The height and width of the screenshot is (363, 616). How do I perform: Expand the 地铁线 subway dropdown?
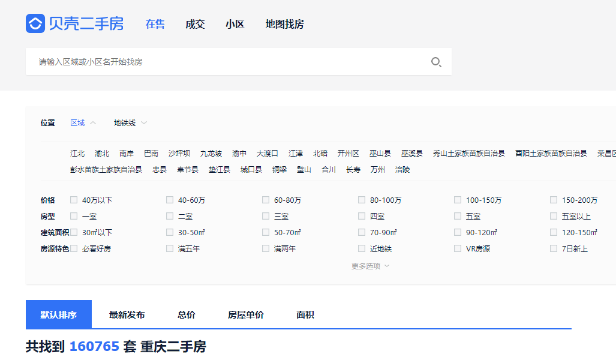pyautogui.click(x=130, y=123)
